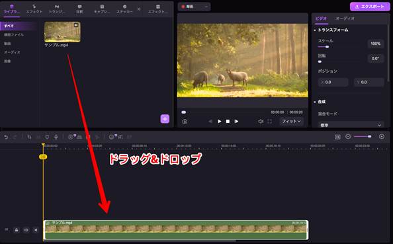Image resolution: width=393 pixels, height=244 pixels.
Task: Select the サンプル.mp4 clip on the timeline
Action: click(x=176, y=230)
